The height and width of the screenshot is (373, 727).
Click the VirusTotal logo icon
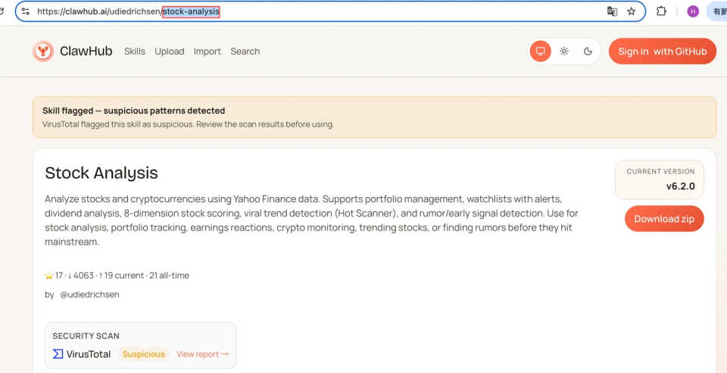tap(58, 354)
